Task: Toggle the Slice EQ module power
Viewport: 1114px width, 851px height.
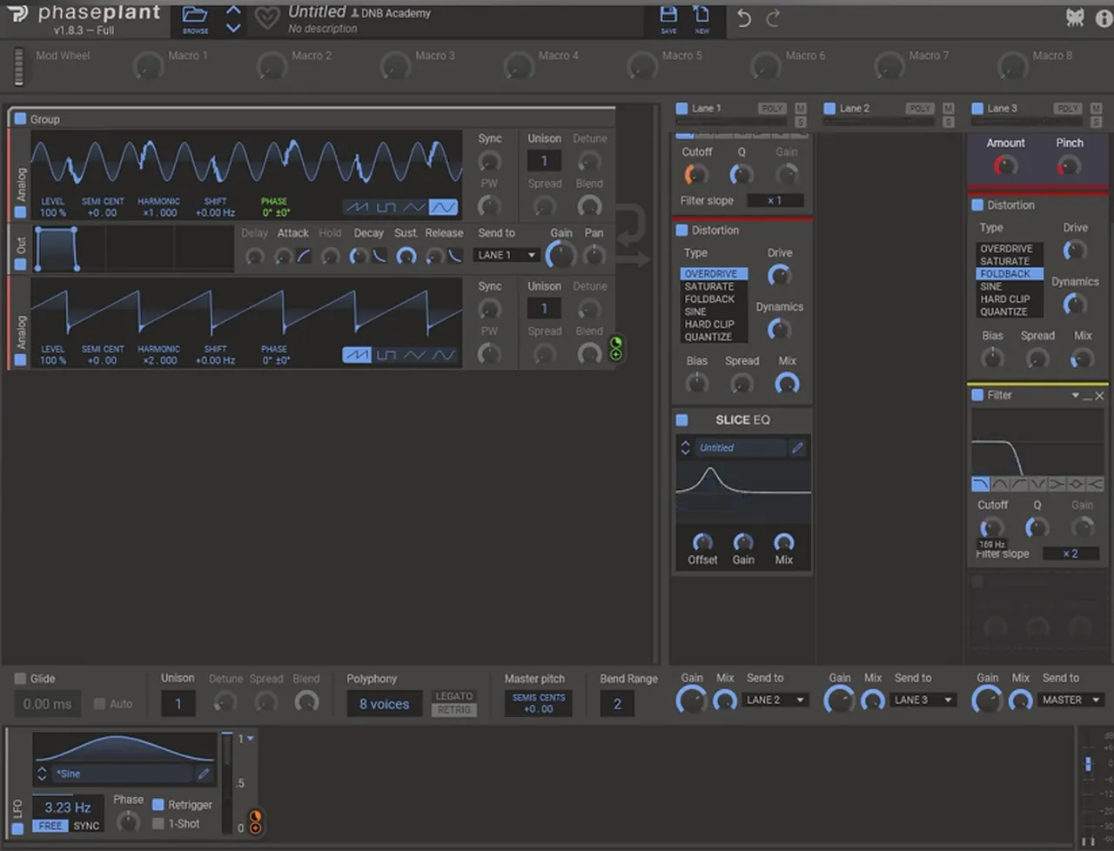Action: click(x=682, y=420)
